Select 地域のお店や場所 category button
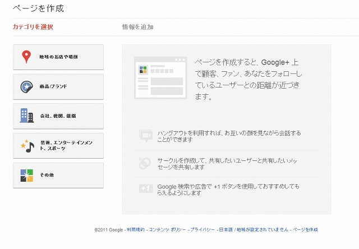 [x=58, y=57]
